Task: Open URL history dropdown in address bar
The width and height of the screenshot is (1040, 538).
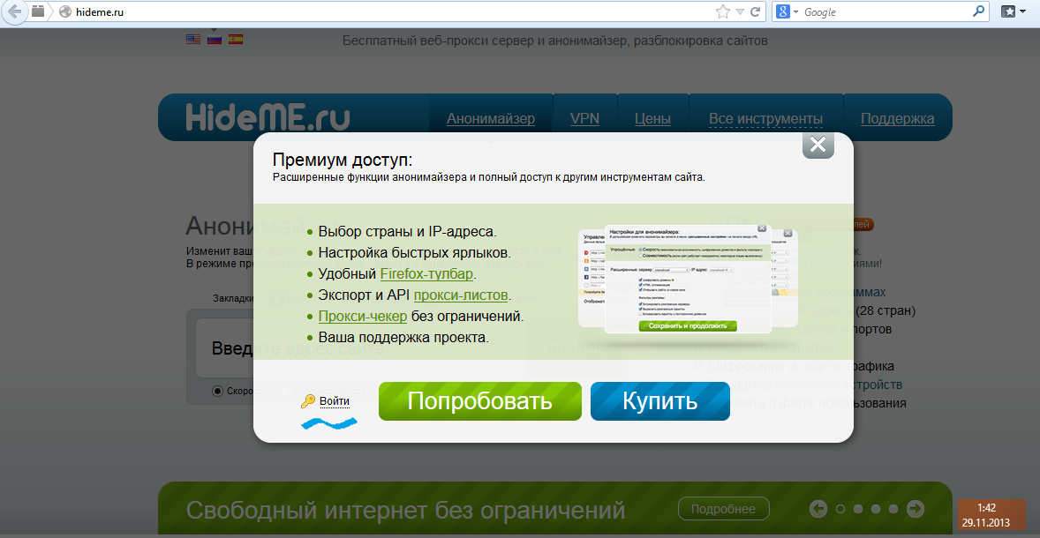Action: point(741,12)
